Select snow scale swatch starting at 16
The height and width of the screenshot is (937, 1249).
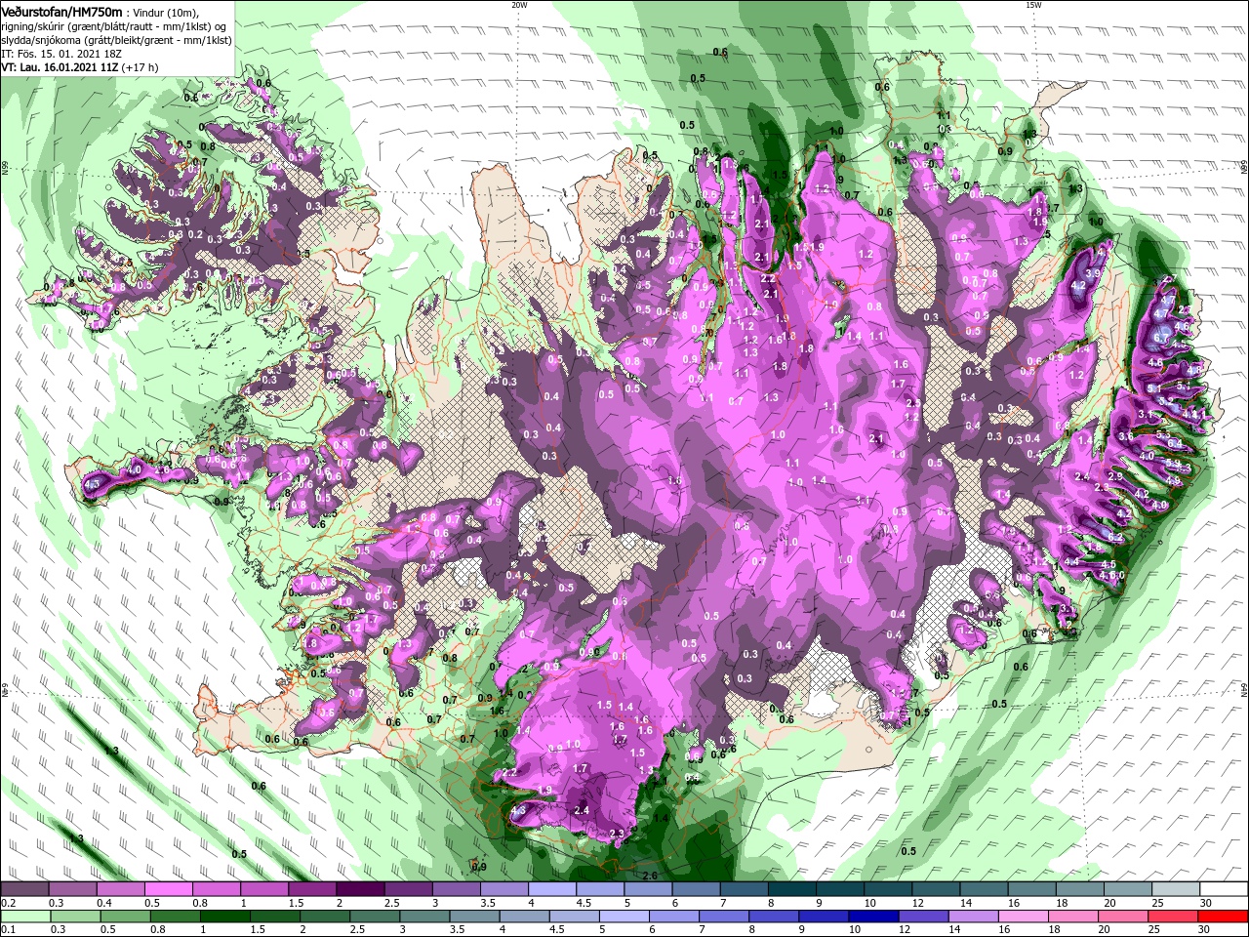1031,889
